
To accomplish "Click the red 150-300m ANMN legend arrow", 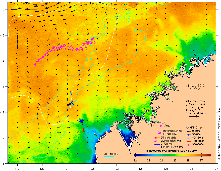I will 189,141.
